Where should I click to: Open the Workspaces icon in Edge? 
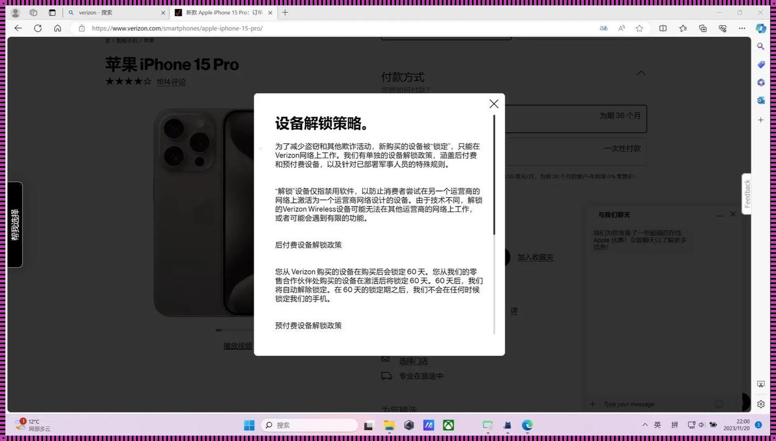click(x=33, y=12)
